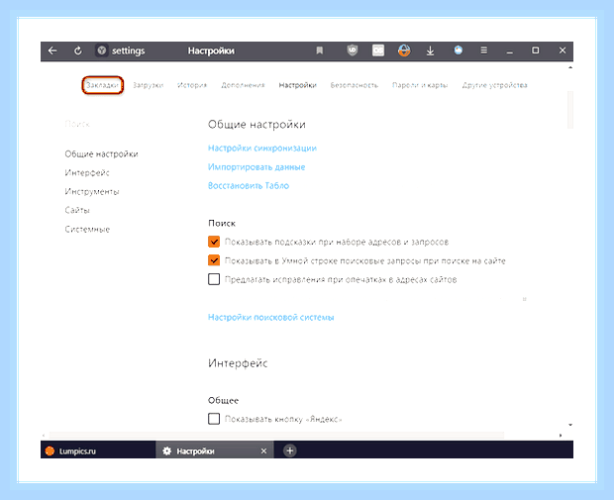Select Общие настройки in the sidebar
The height and width of the screenshot is (500, 614).
pyautogui.click(x=101, y=153)
